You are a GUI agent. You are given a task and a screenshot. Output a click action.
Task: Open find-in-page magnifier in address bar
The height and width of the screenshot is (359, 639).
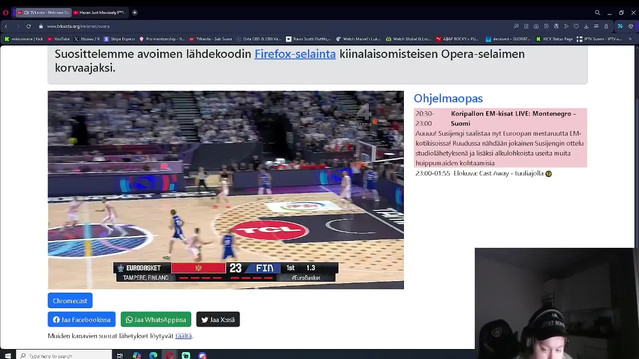(516, 26)
